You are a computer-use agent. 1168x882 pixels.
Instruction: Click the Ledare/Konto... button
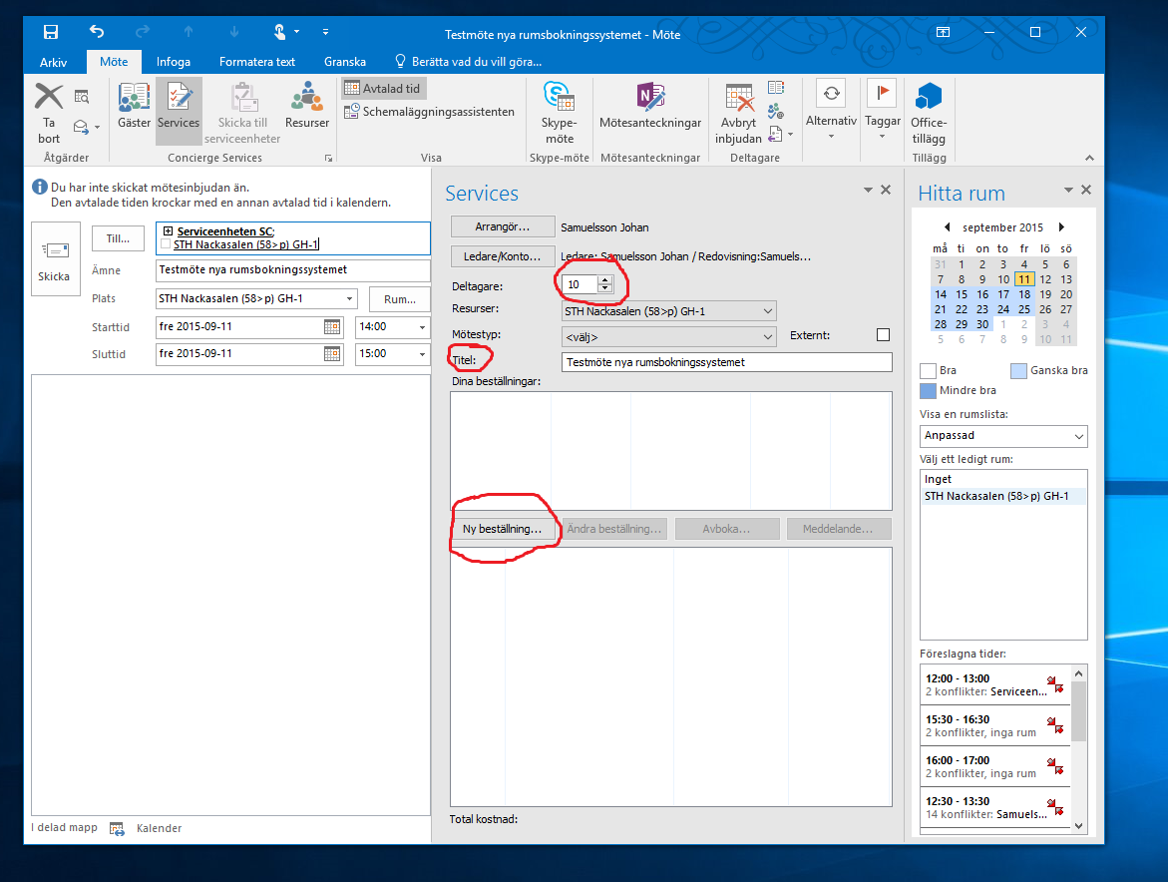click(x=503, y=256)
